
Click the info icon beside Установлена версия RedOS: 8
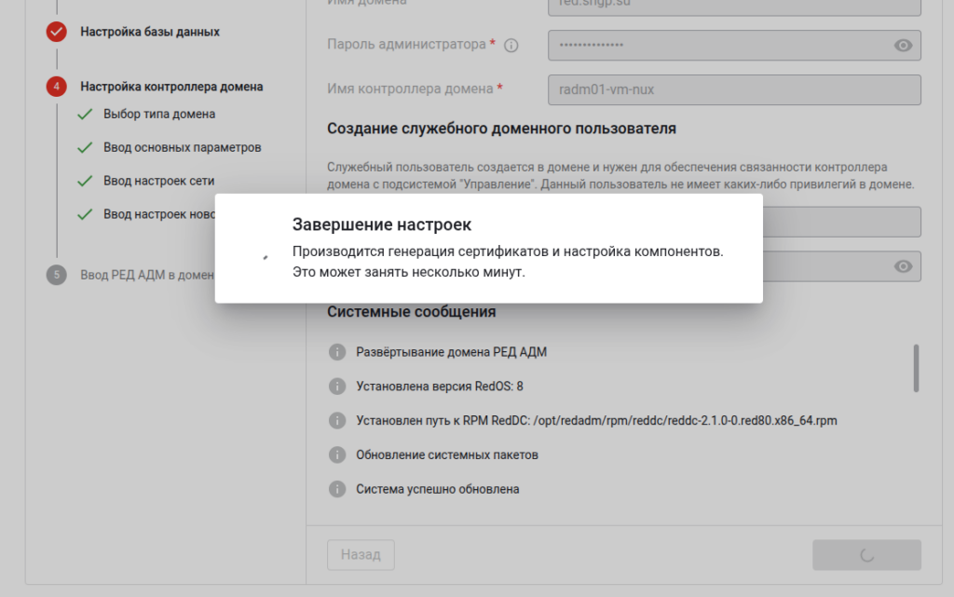click(336, 387)
